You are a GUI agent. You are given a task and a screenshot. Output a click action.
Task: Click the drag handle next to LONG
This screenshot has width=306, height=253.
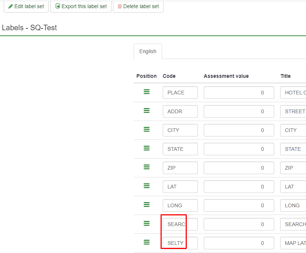pyautogui.click(x=147, y=205)
